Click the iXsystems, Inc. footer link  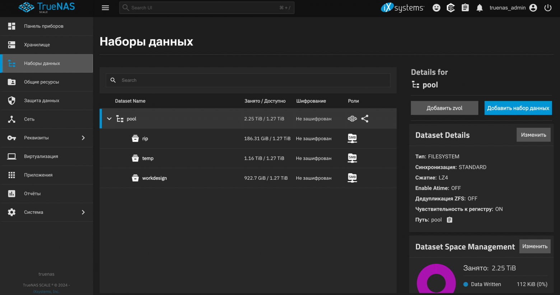tap(46, 291)
